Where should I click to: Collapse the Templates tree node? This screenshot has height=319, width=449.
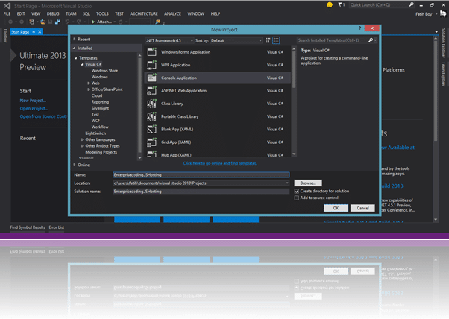pos(76,58)
